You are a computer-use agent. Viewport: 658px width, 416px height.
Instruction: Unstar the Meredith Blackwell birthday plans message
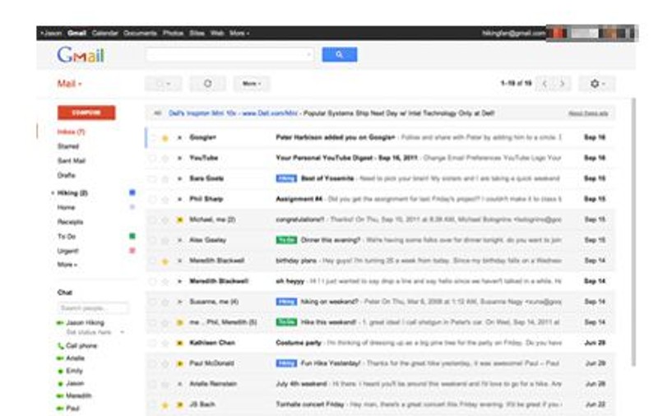click(165, 261)
